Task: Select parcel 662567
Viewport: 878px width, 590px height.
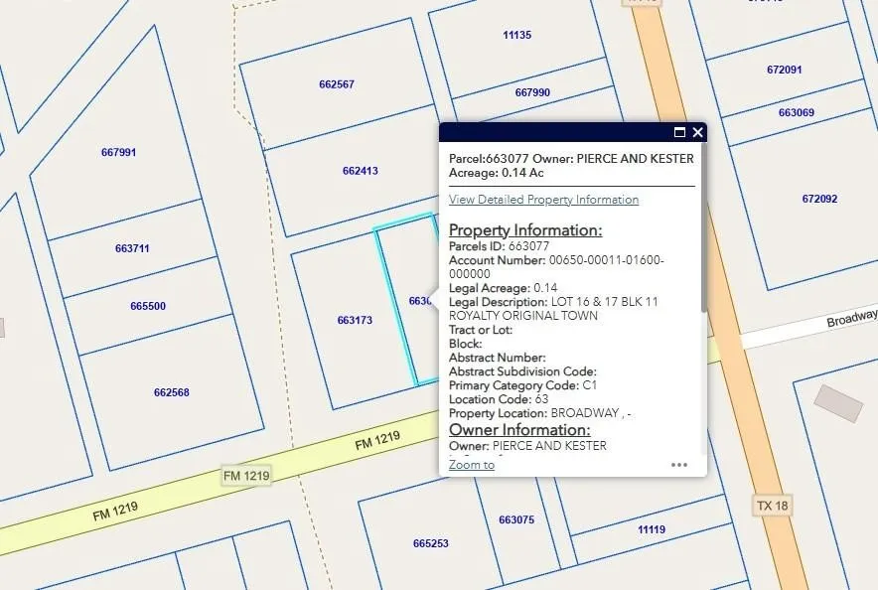Action: 336,85
